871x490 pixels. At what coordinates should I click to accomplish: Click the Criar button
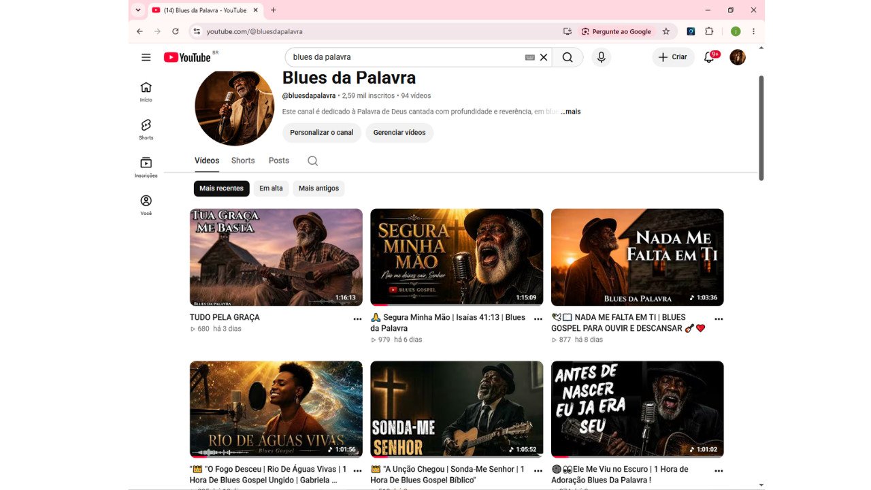[673, 57]
